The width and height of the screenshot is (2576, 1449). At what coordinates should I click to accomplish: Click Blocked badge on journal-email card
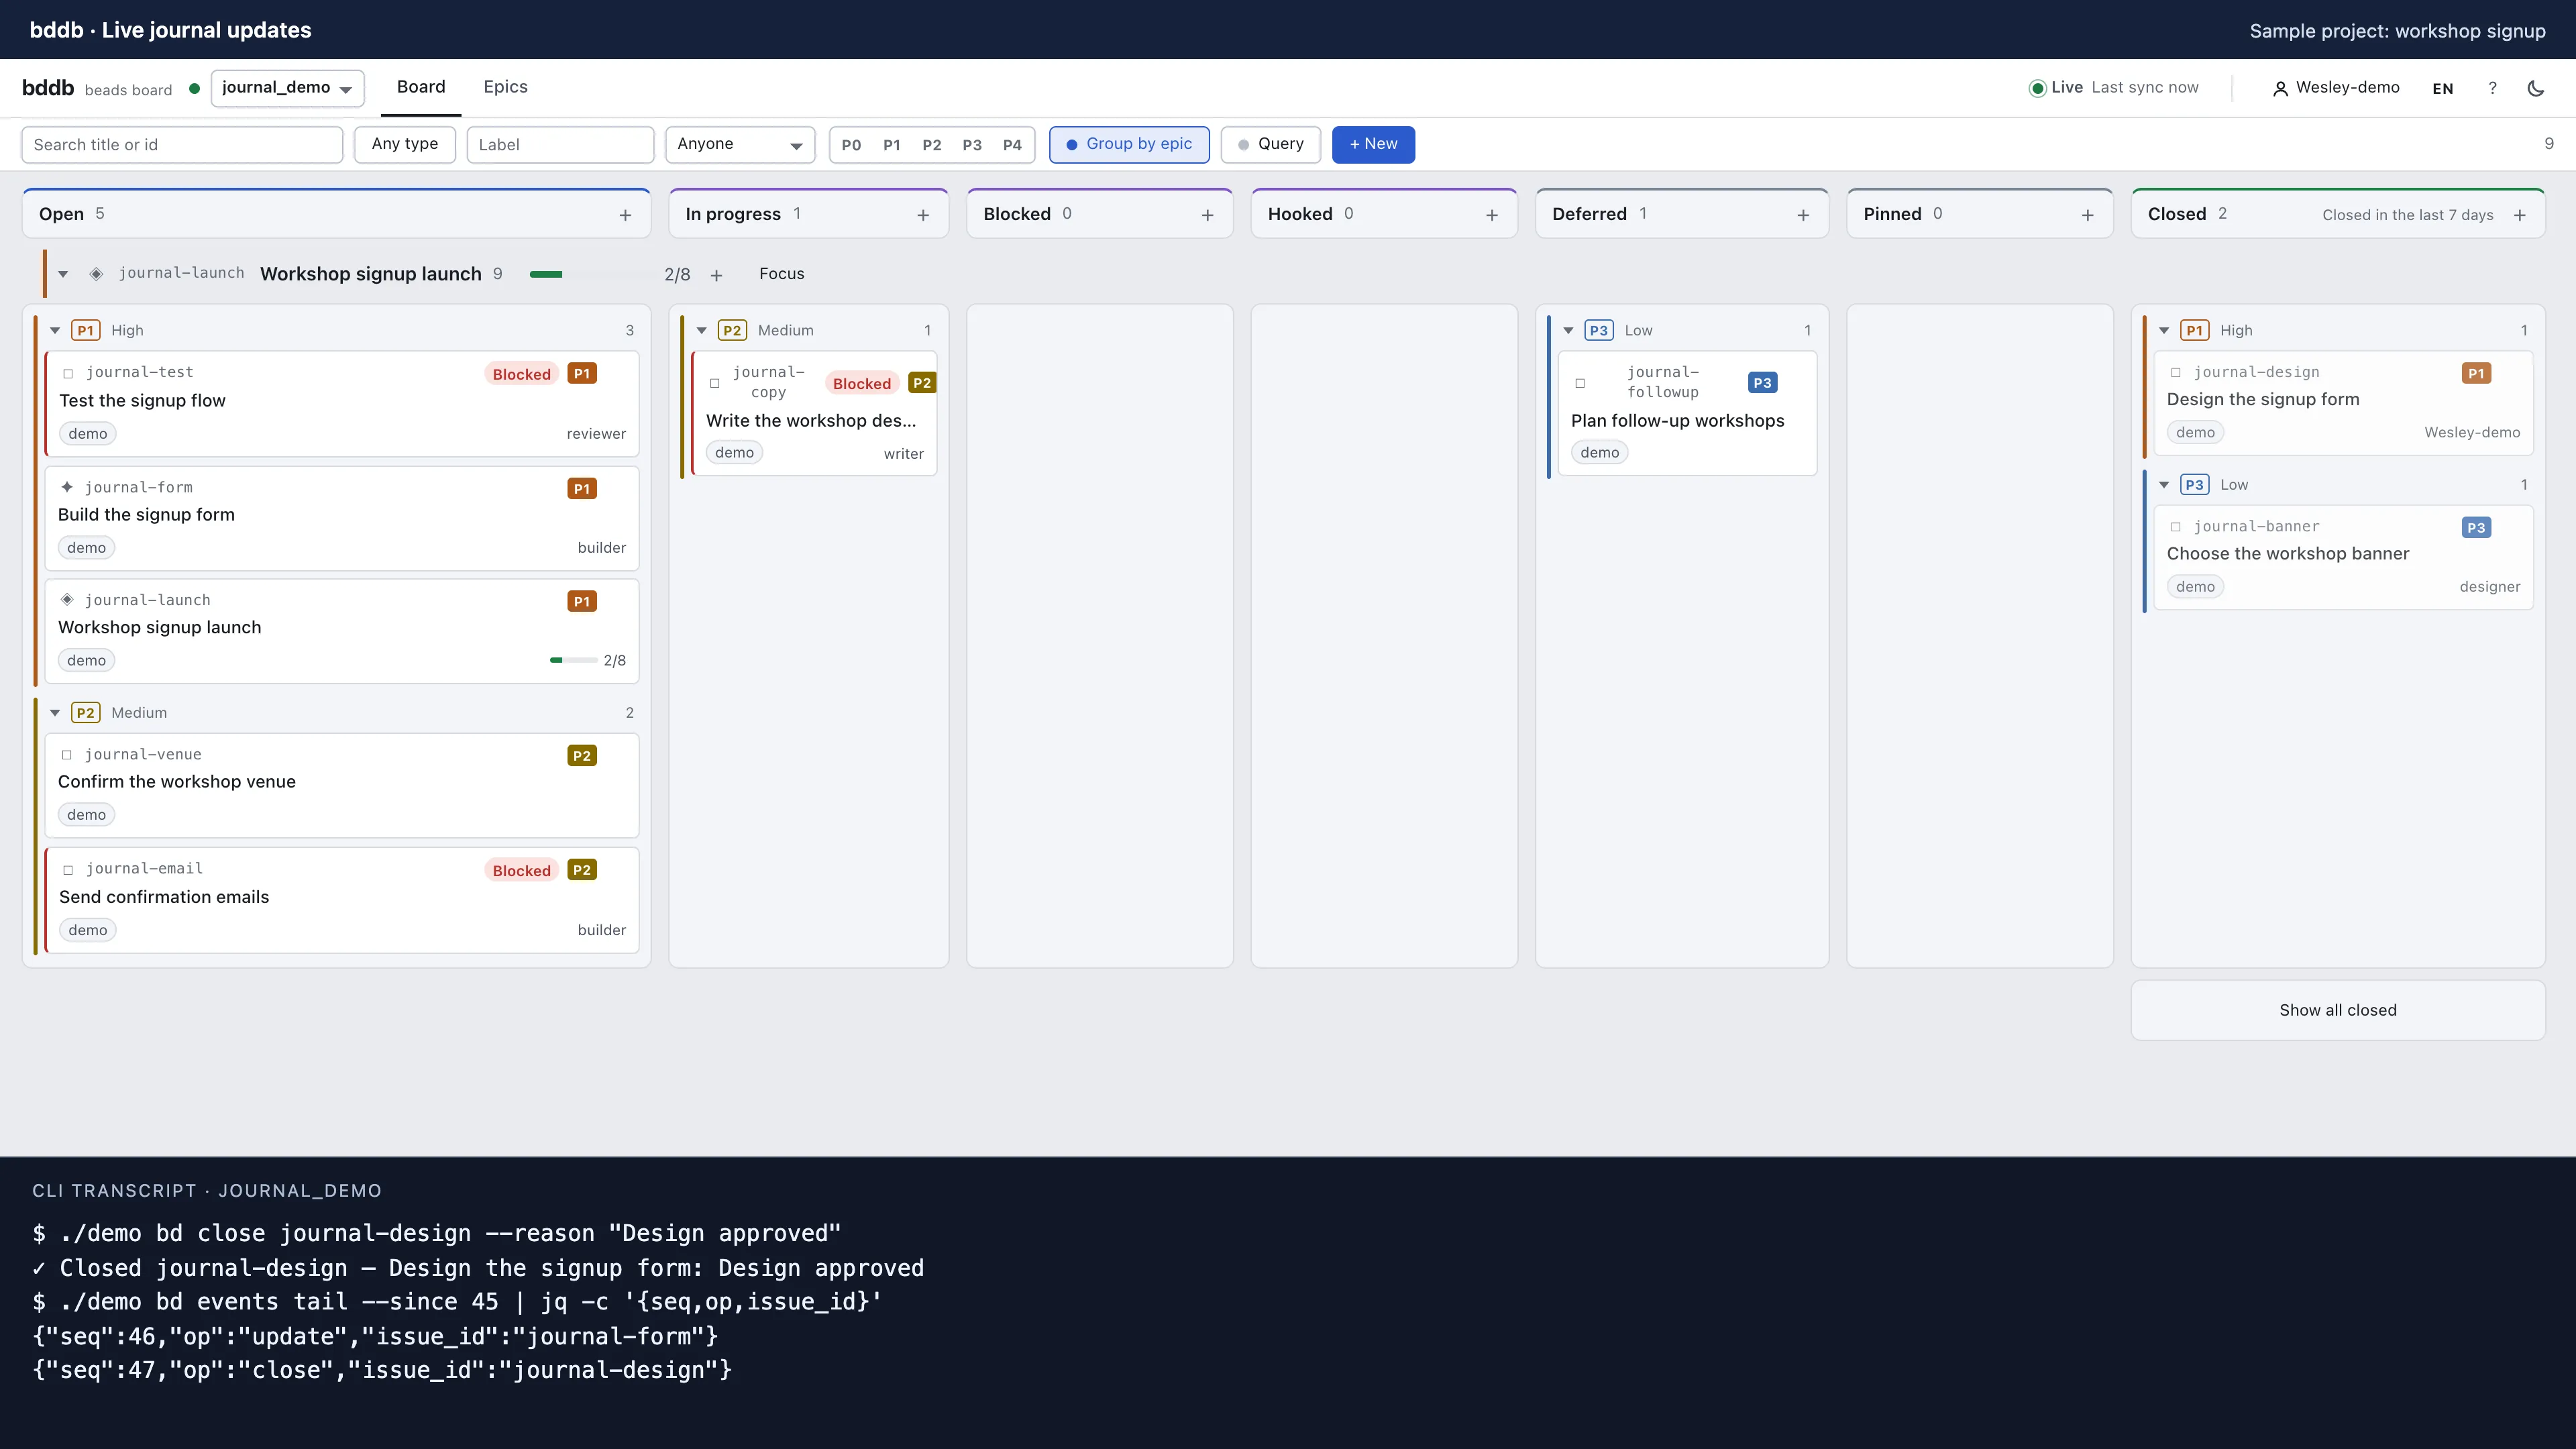coord(521,870)
